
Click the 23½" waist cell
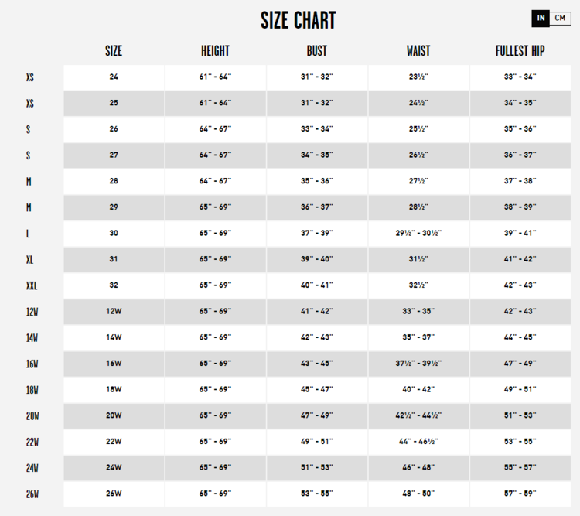[x=418, y=77]
